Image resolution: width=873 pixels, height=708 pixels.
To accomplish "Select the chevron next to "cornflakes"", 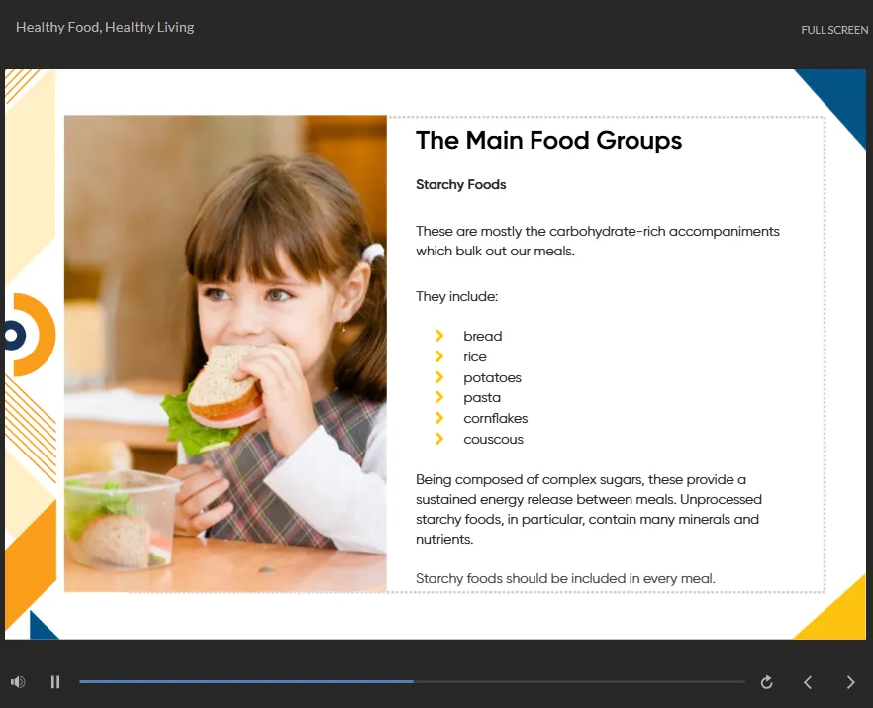I will coord(439,418).
